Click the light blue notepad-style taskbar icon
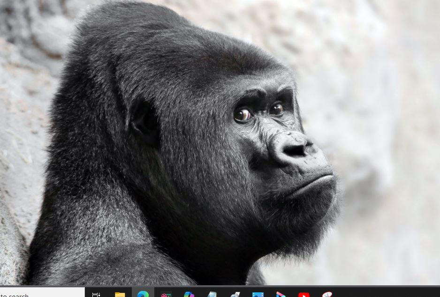The image size is (440, 297). [212, 294]
